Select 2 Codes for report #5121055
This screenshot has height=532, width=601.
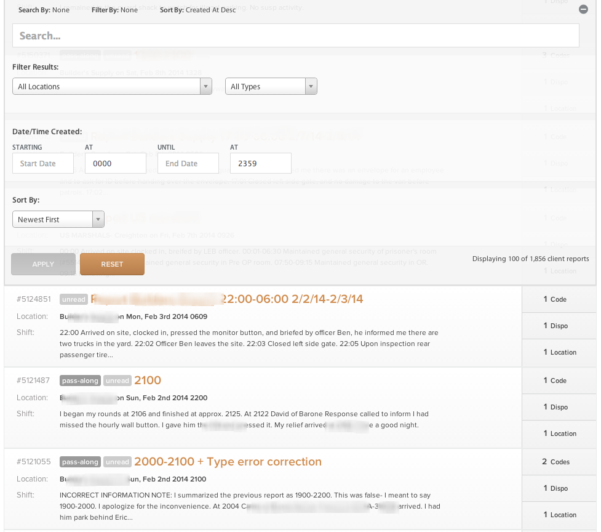coord(559,462)
